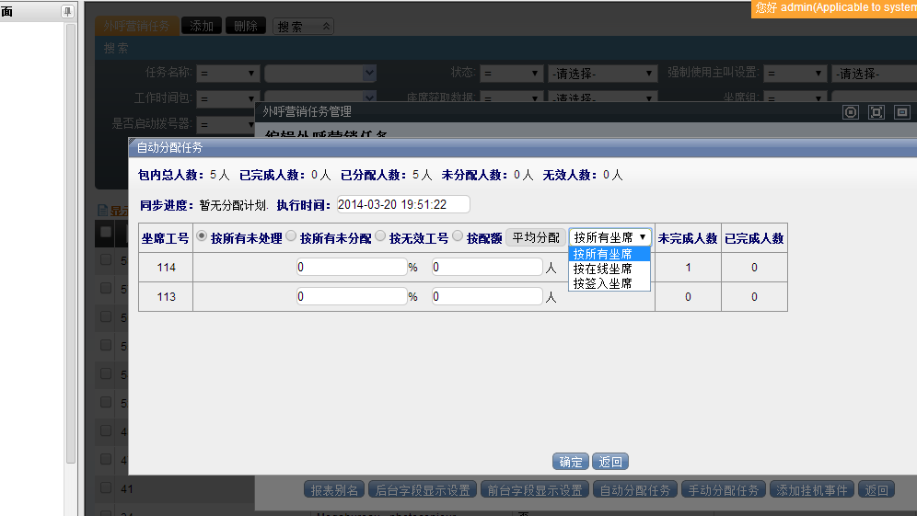Click the 平均分配 button
This screenshot has height=516, width=917.
[536, 237]
